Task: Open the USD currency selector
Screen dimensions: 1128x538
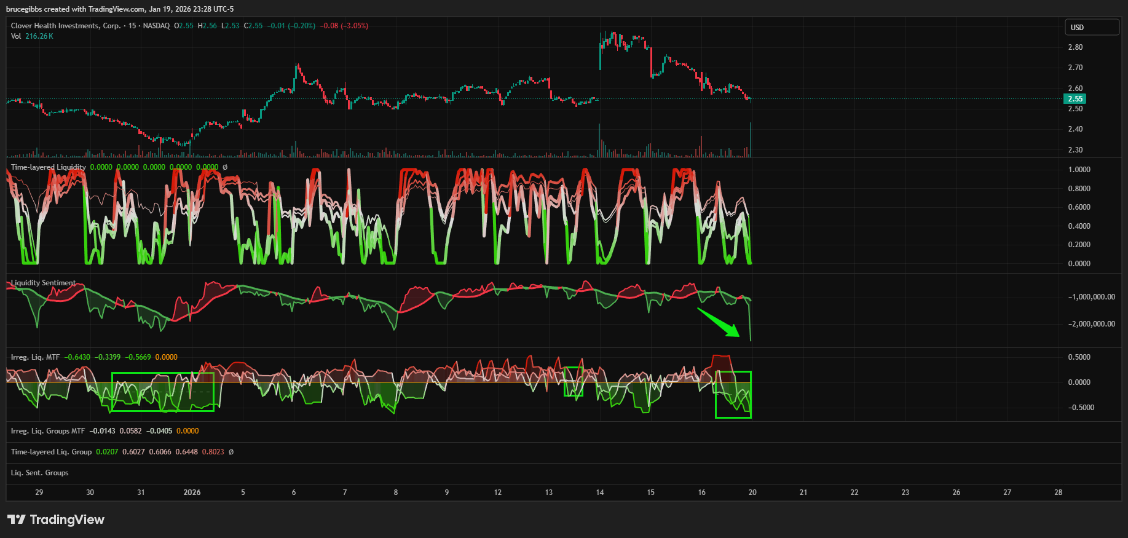Action: [x=1091, y=27]
